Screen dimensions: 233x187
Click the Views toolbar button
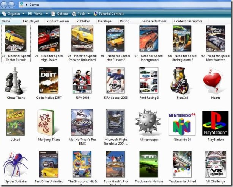click(x=35, y=14)
